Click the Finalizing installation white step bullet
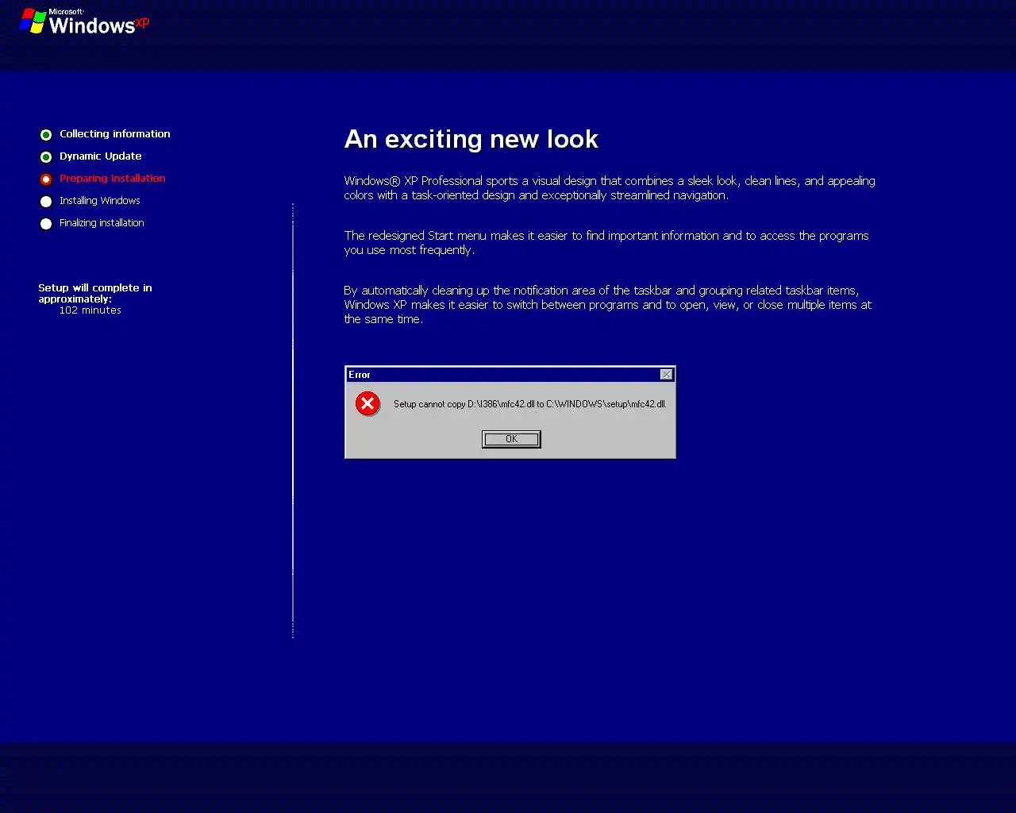 [x=46, y=224]
